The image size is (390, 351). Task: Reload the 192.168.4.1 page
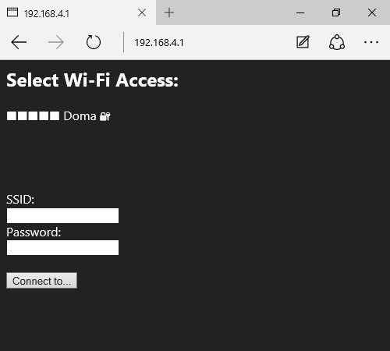pos(94,42)
